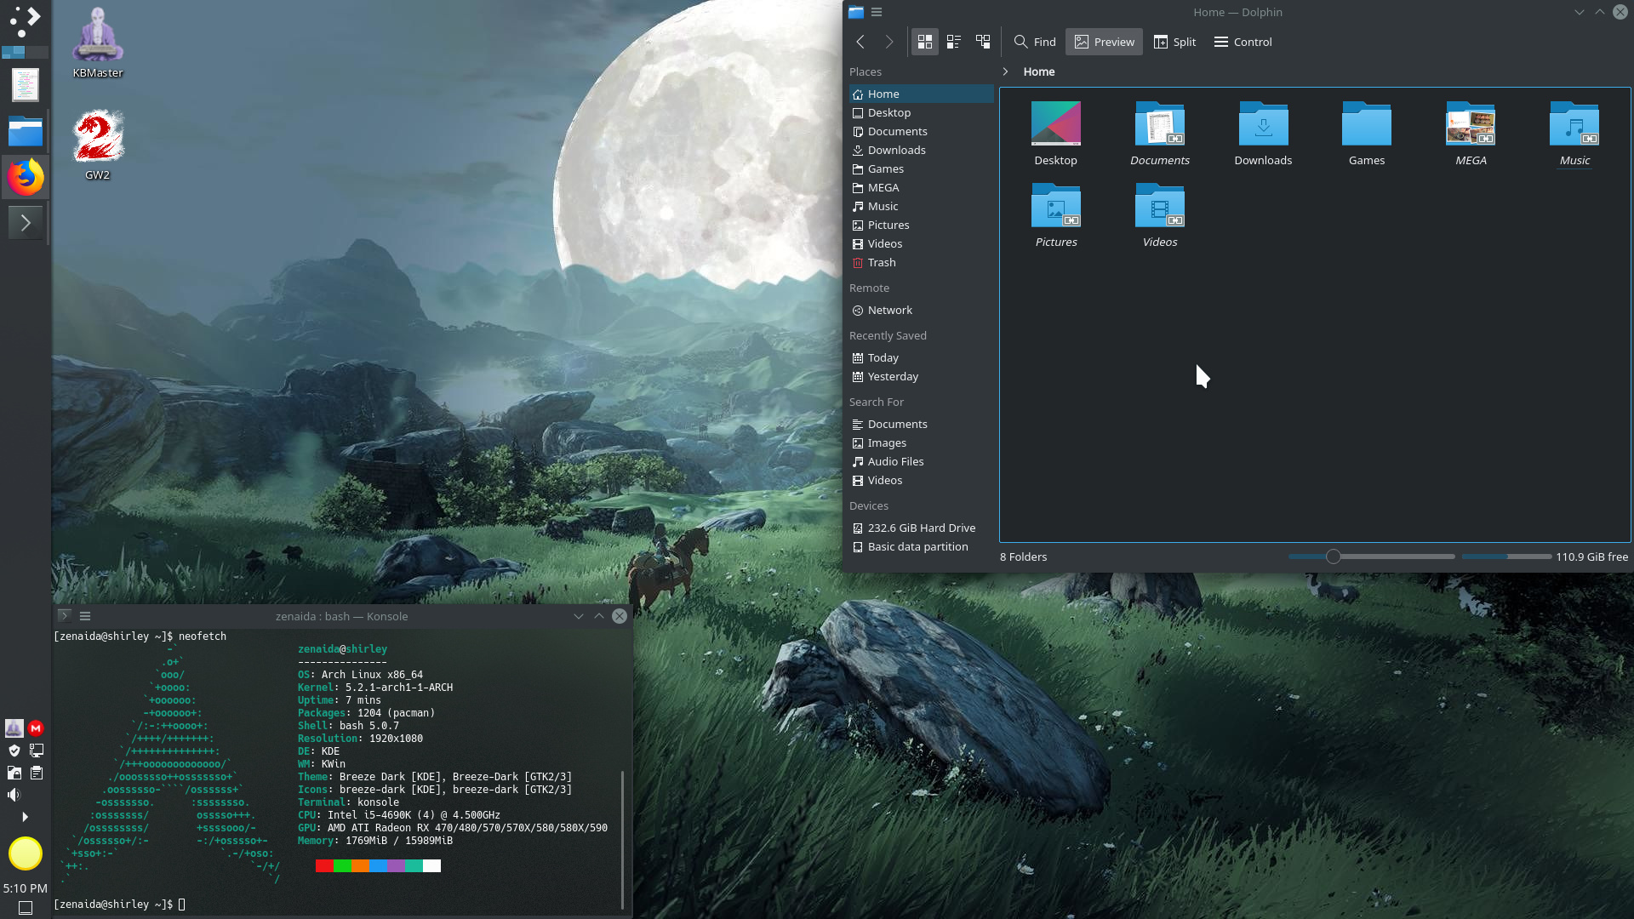Open the 232.6 GiB Hard Drive device

coord(921,528)
